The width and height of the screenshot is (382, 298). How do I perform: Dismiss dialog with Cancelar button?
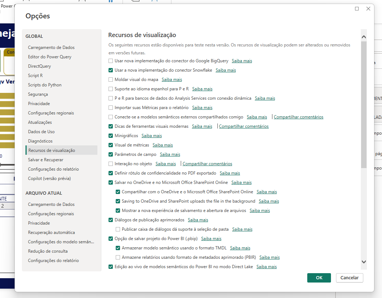tap(349, 278)
